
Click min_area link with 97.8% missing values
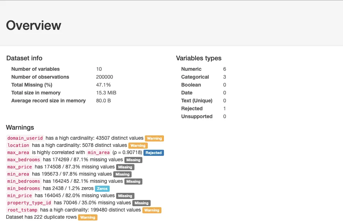18,174
